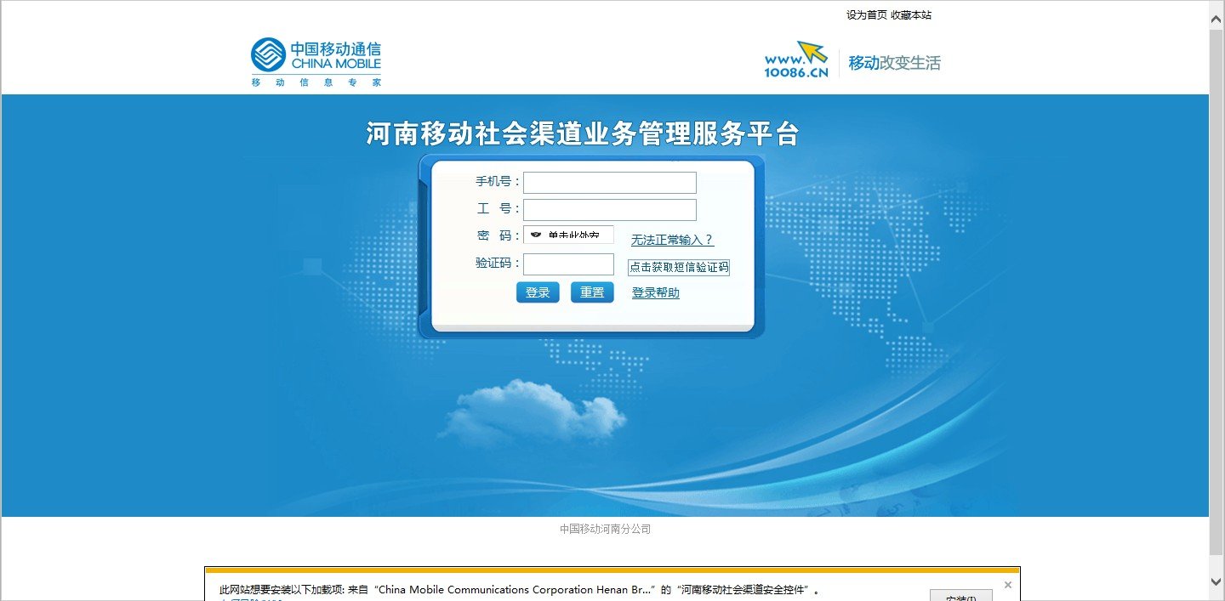
Task: Dismiss the add-on notification with its × icon
Action: coord(1008,584)
